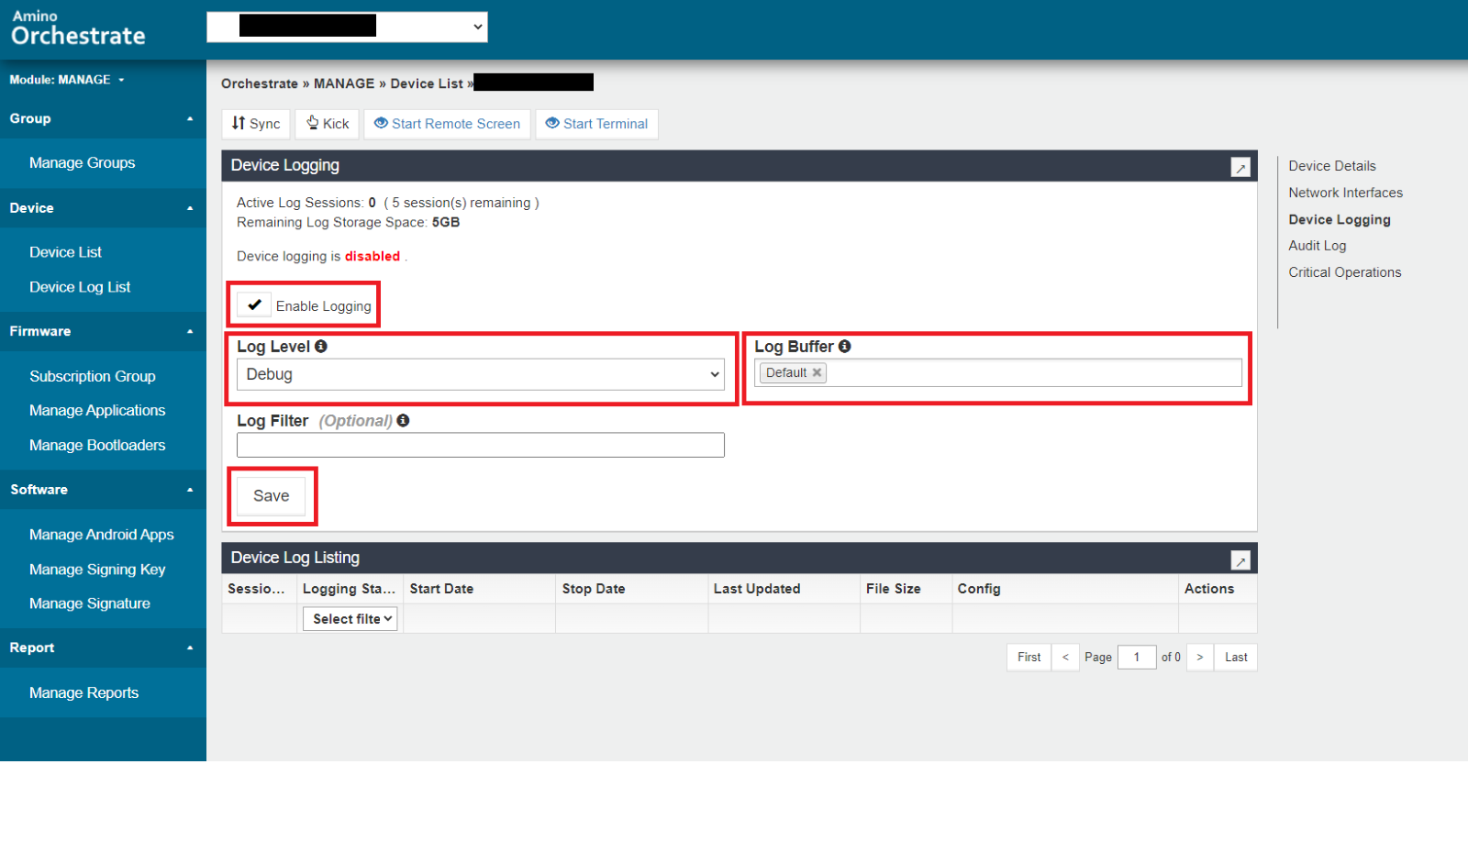Expand the Device Log Listing panel icon

point(1240,560)
